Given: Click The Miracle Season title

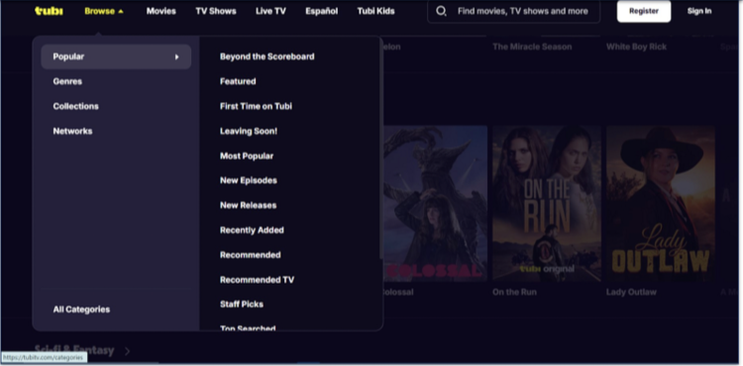Looking at the screenshot, I should tap(532, 47).
